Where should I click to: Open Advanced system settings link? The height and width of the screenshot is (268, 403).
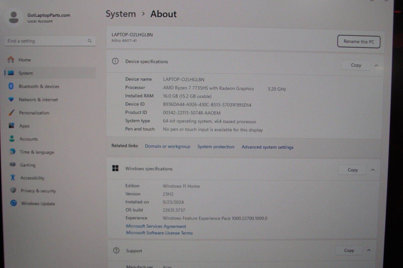pyautogui.click(x=267, y=147)
